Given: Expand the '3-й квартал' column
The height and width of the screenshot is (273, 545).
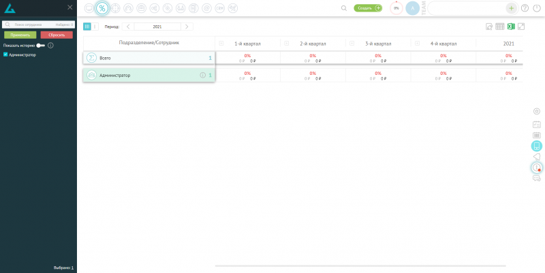Looking at the screenshot, I should point(352,43).
